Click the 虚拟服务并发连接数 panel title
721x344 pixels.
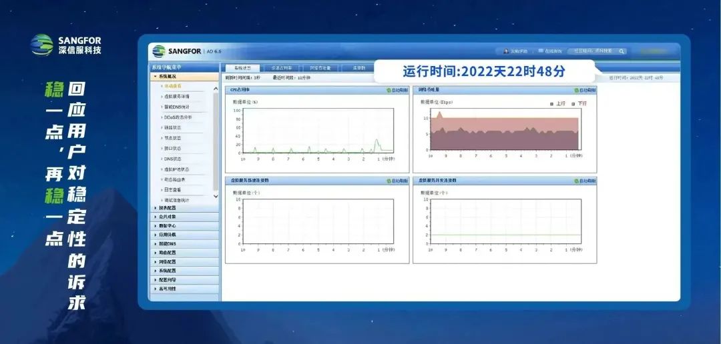[438, 181]
